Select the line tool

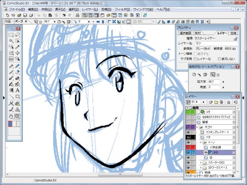tap(11, 96)
